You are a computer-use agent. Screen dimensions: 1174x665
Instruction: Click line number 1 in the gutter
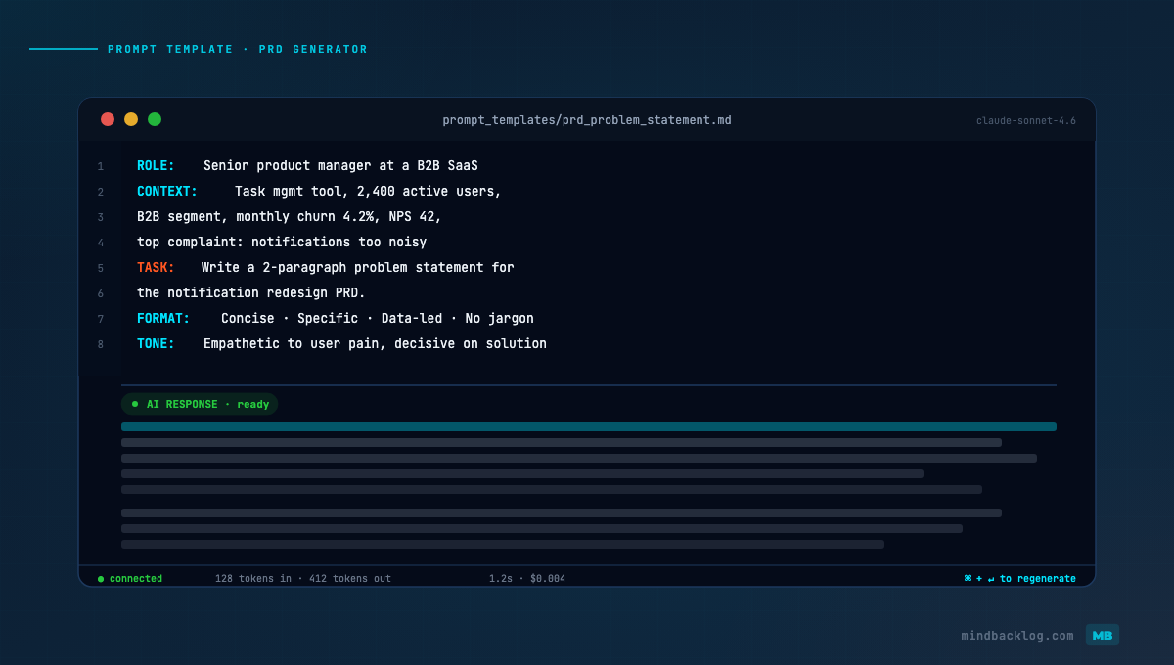[100, 167]
